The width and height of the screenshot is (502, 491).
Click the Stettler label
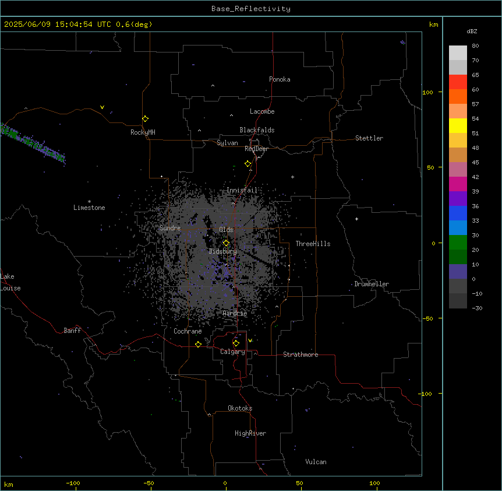pos(369,138)
